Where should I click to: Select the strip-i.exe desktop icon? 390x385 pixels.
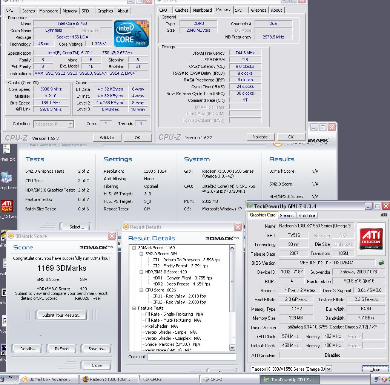[7, 178]
